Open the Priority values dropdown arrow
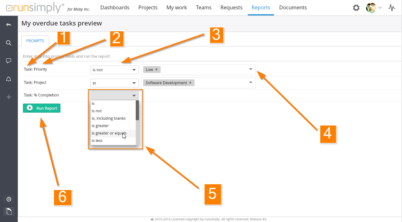 point(250,69)
